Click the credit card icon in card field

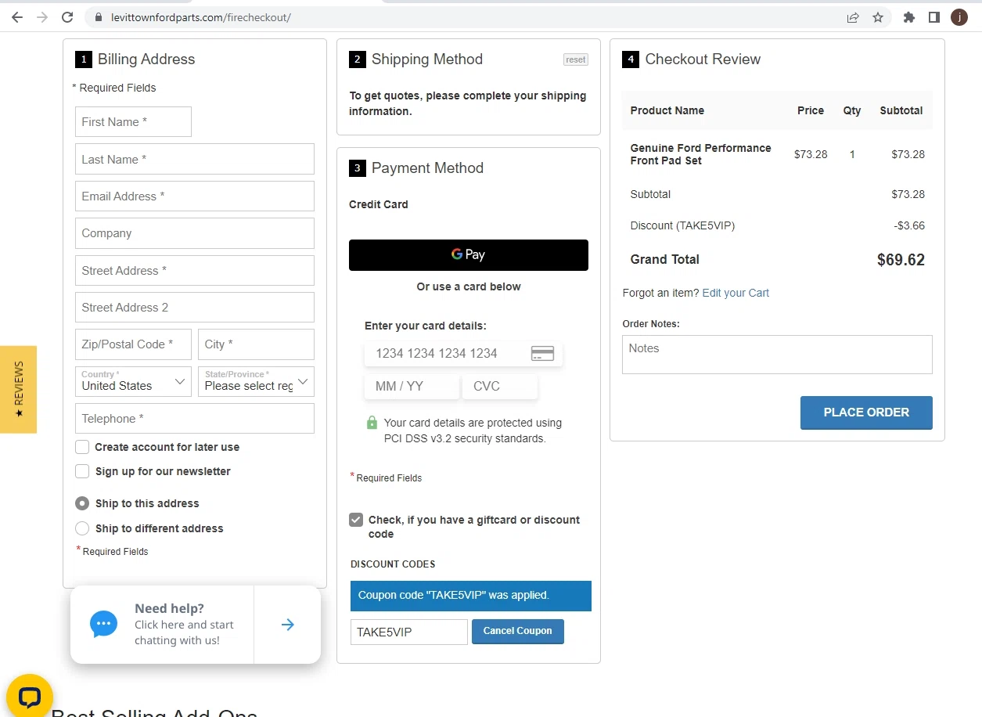pos(542,354)
